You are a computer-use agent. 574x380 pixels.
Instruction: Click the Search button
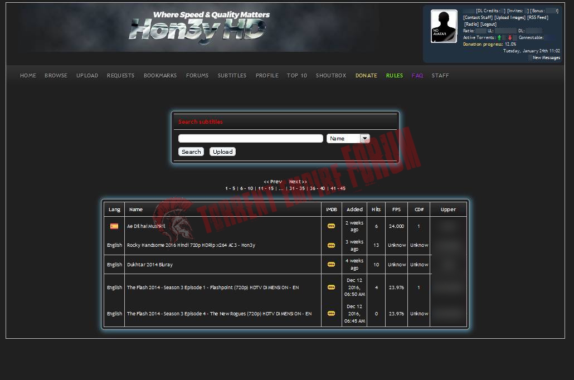(191, 152)
